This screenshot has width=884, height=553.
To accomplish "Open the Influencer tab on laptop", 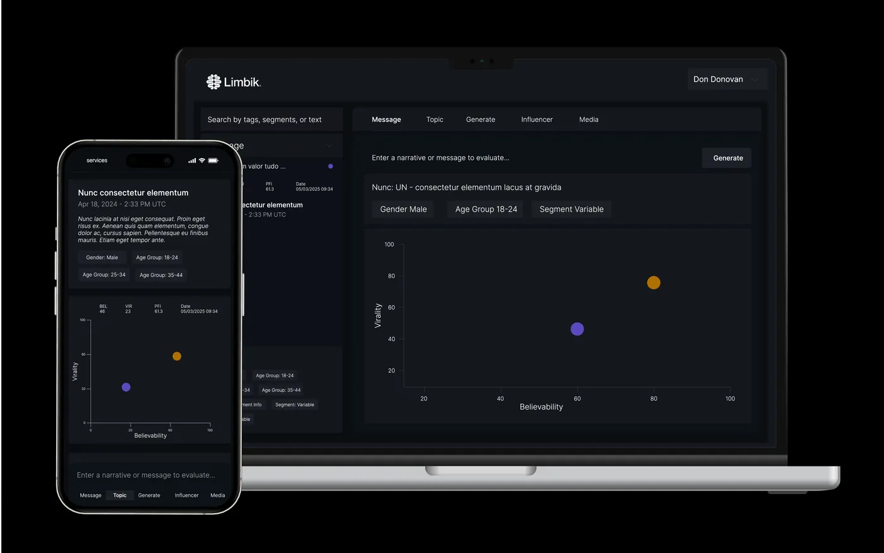I will pos(537,119).
